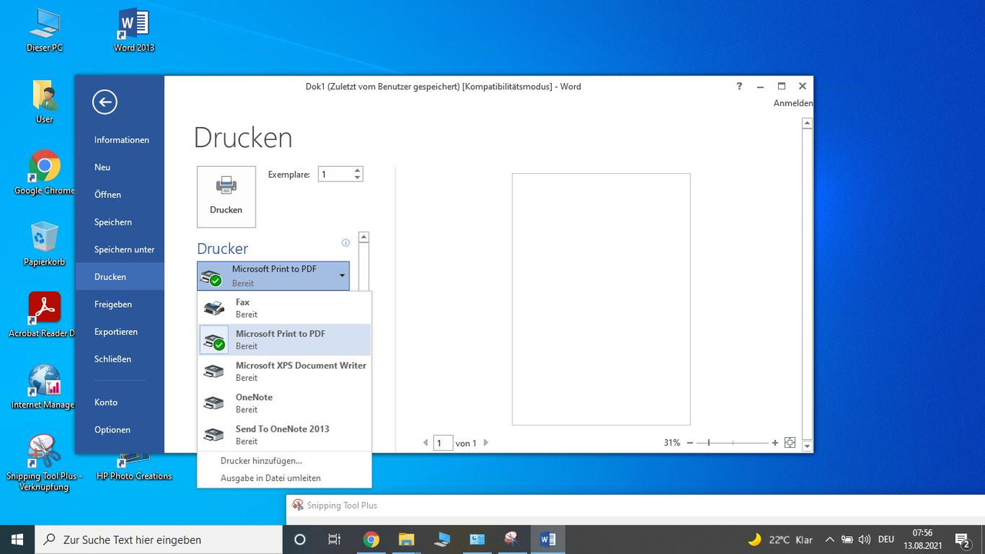Click Speichern in the sidebar

119,222
